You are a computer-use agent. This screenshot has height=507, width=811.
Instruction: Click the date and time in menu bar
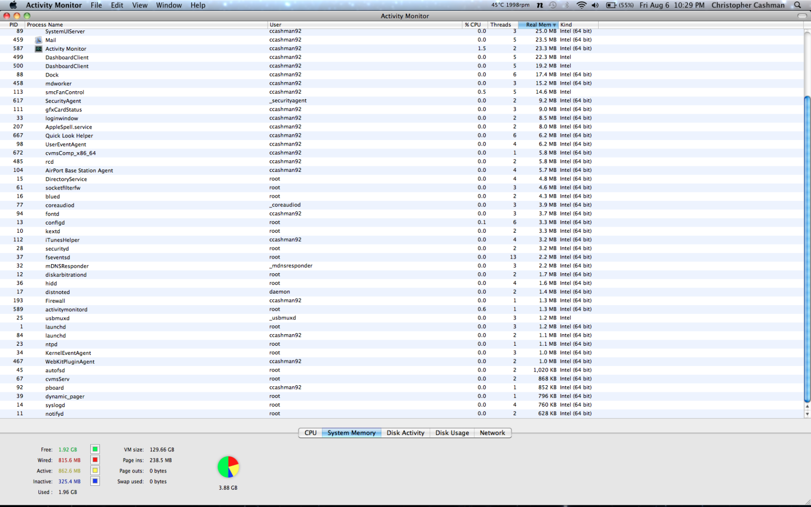pos(672,5)
